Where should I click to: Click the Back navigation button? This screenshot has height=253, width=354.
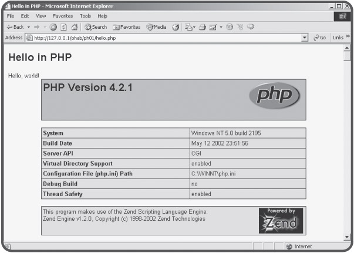(x=16, y=26)
